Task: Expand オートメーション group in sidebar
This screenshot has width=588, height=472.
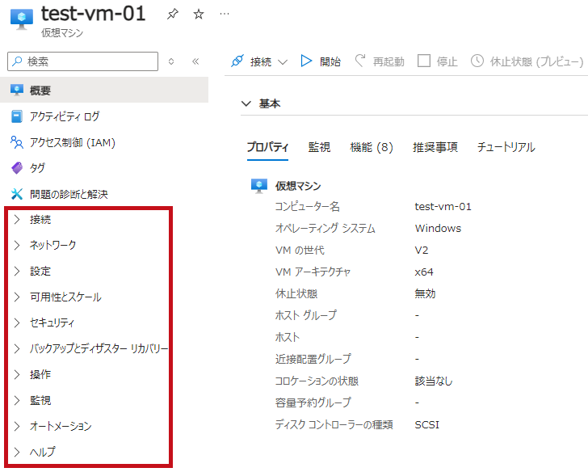Action: [x=17, y=426]
